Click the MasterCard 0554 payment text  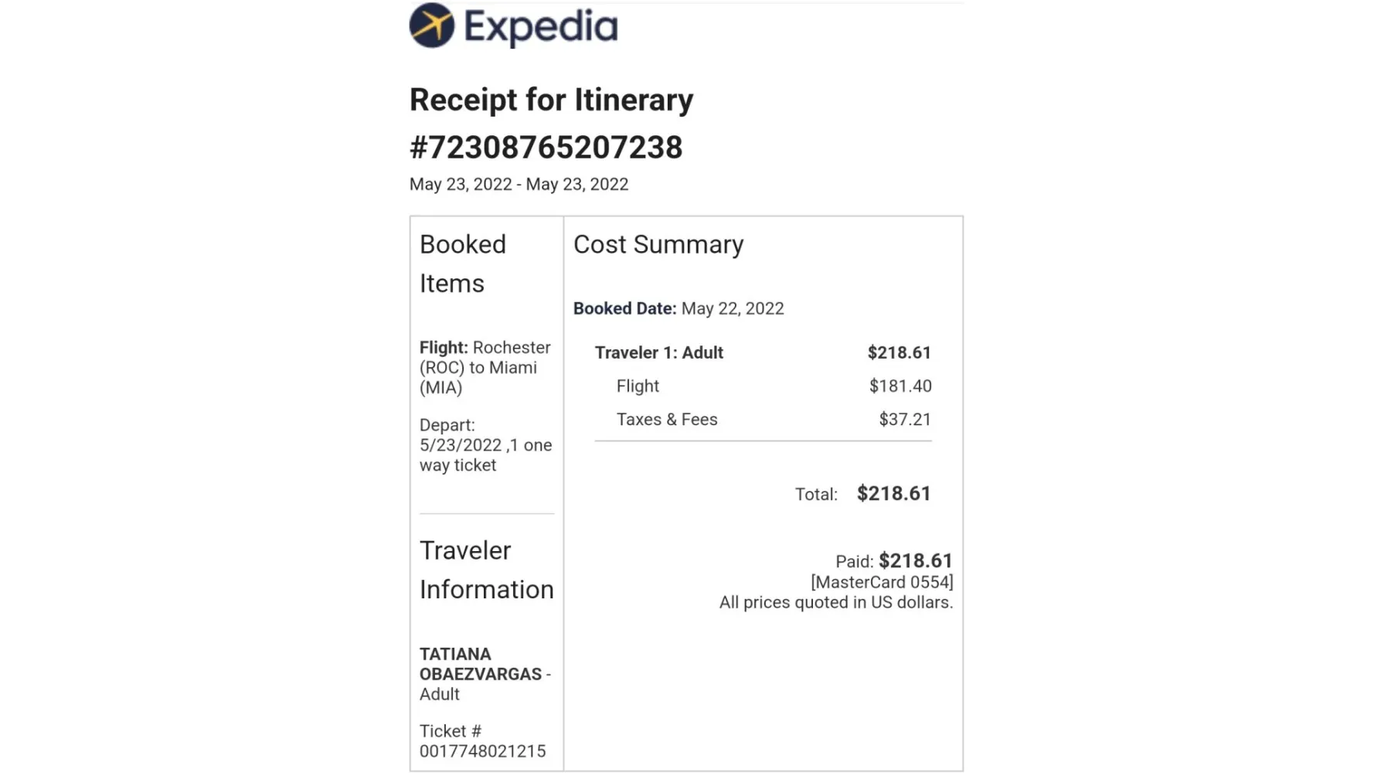click(x=882, y=582)
